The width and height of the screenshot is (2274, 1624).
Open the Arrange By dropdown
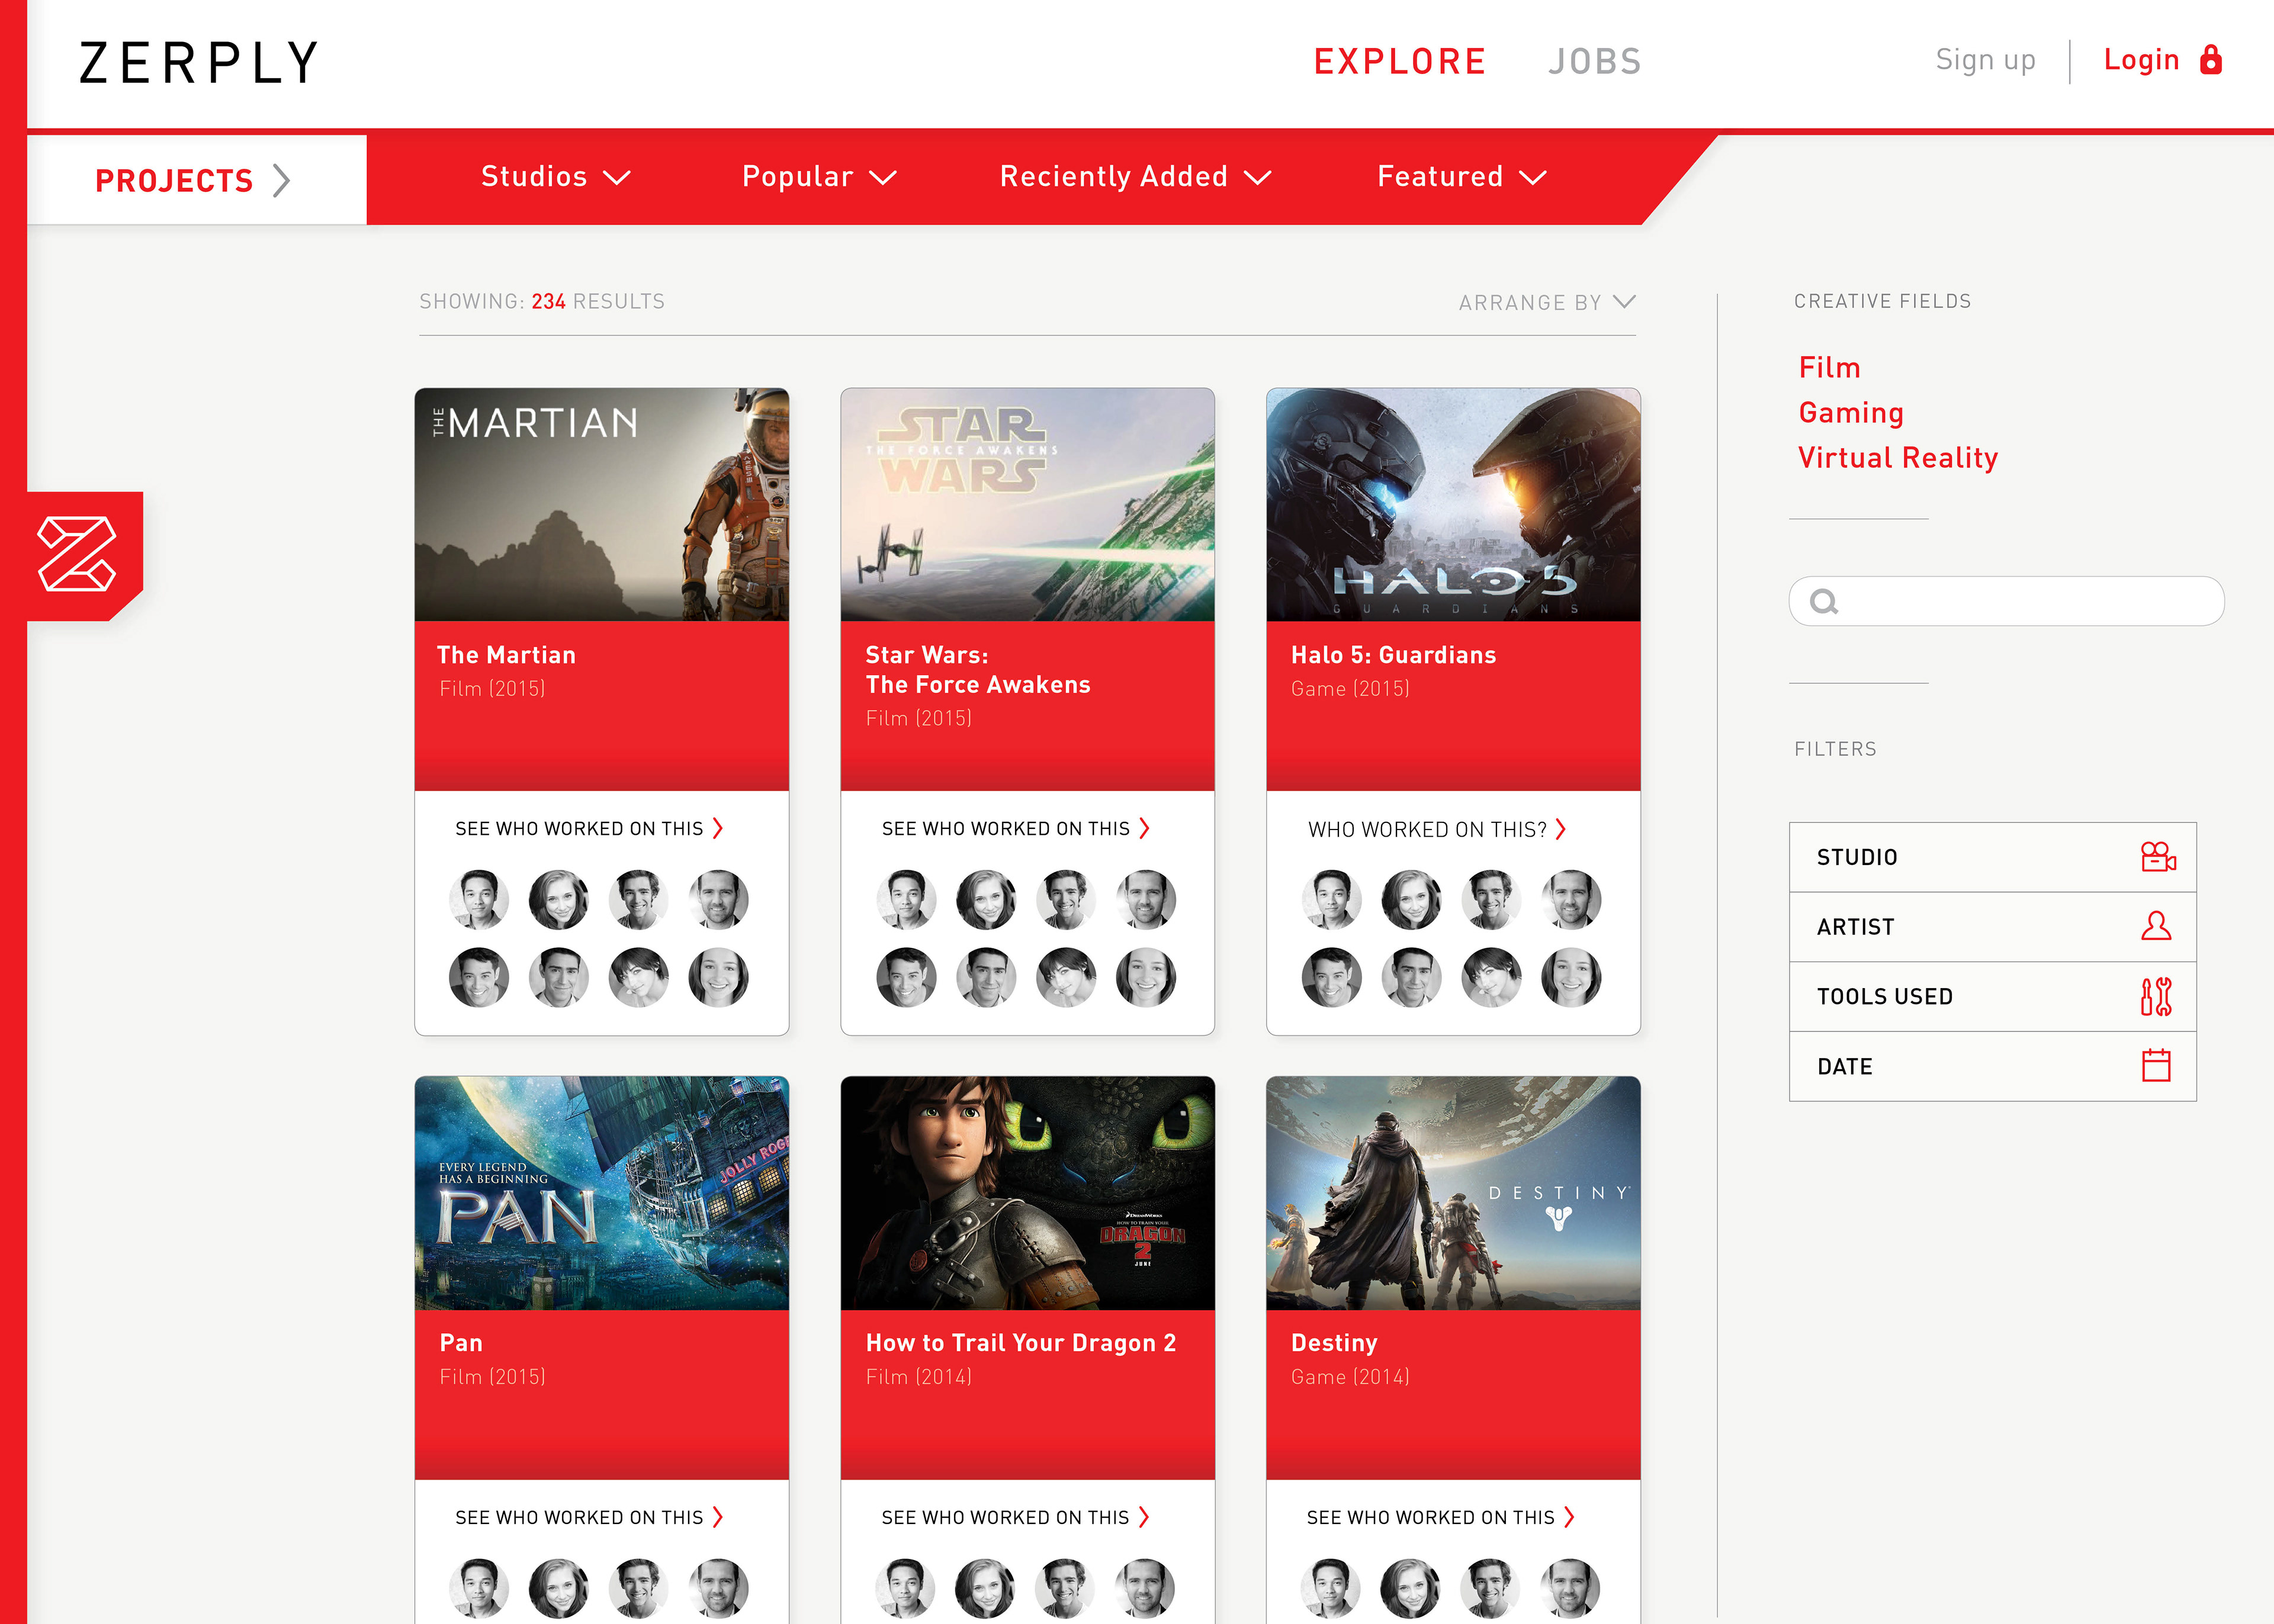(x=1547, y=302)
